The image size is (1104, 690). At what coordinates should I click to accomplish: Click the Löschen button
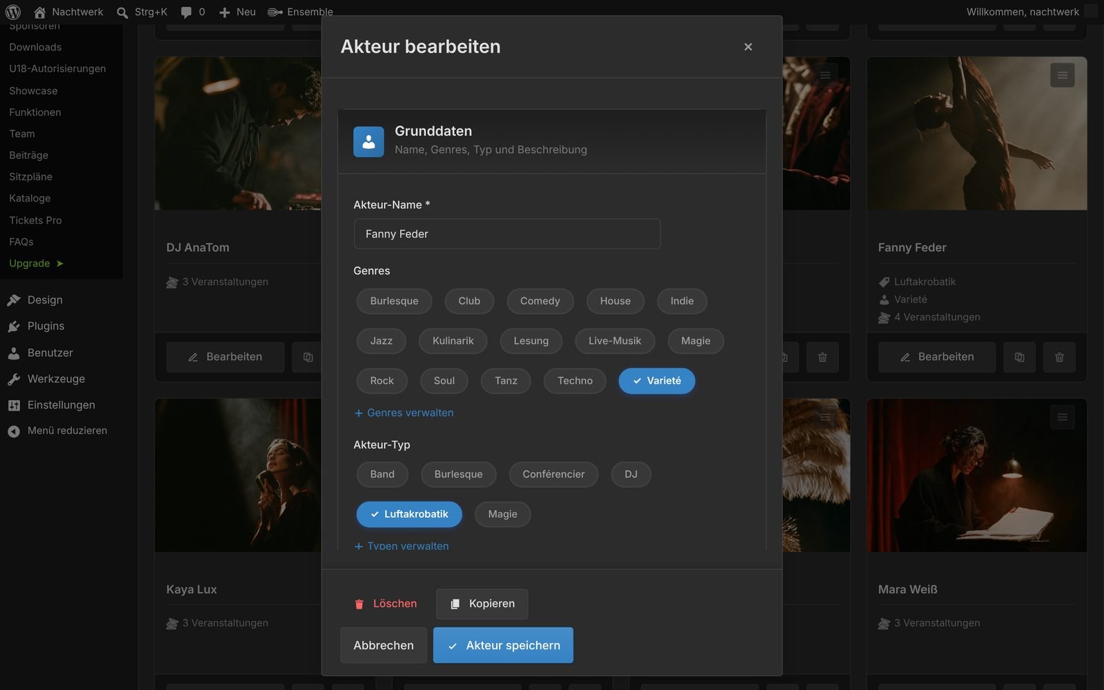(x=386, y=604)
